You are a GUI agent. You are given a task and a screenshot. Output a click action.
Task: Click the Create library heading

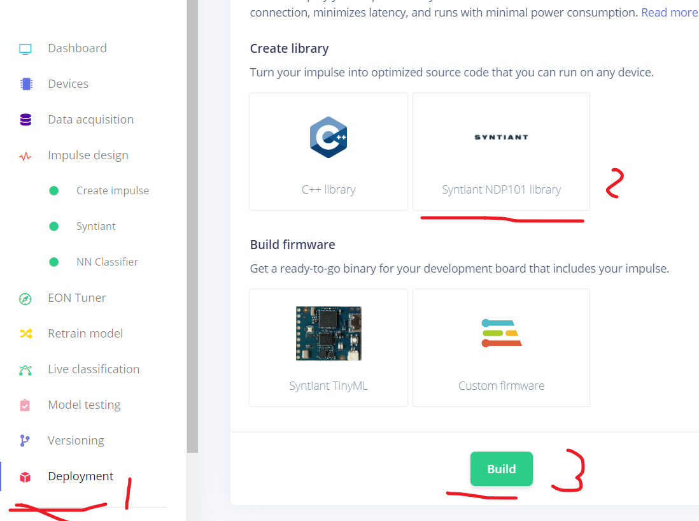click(289, 48)
